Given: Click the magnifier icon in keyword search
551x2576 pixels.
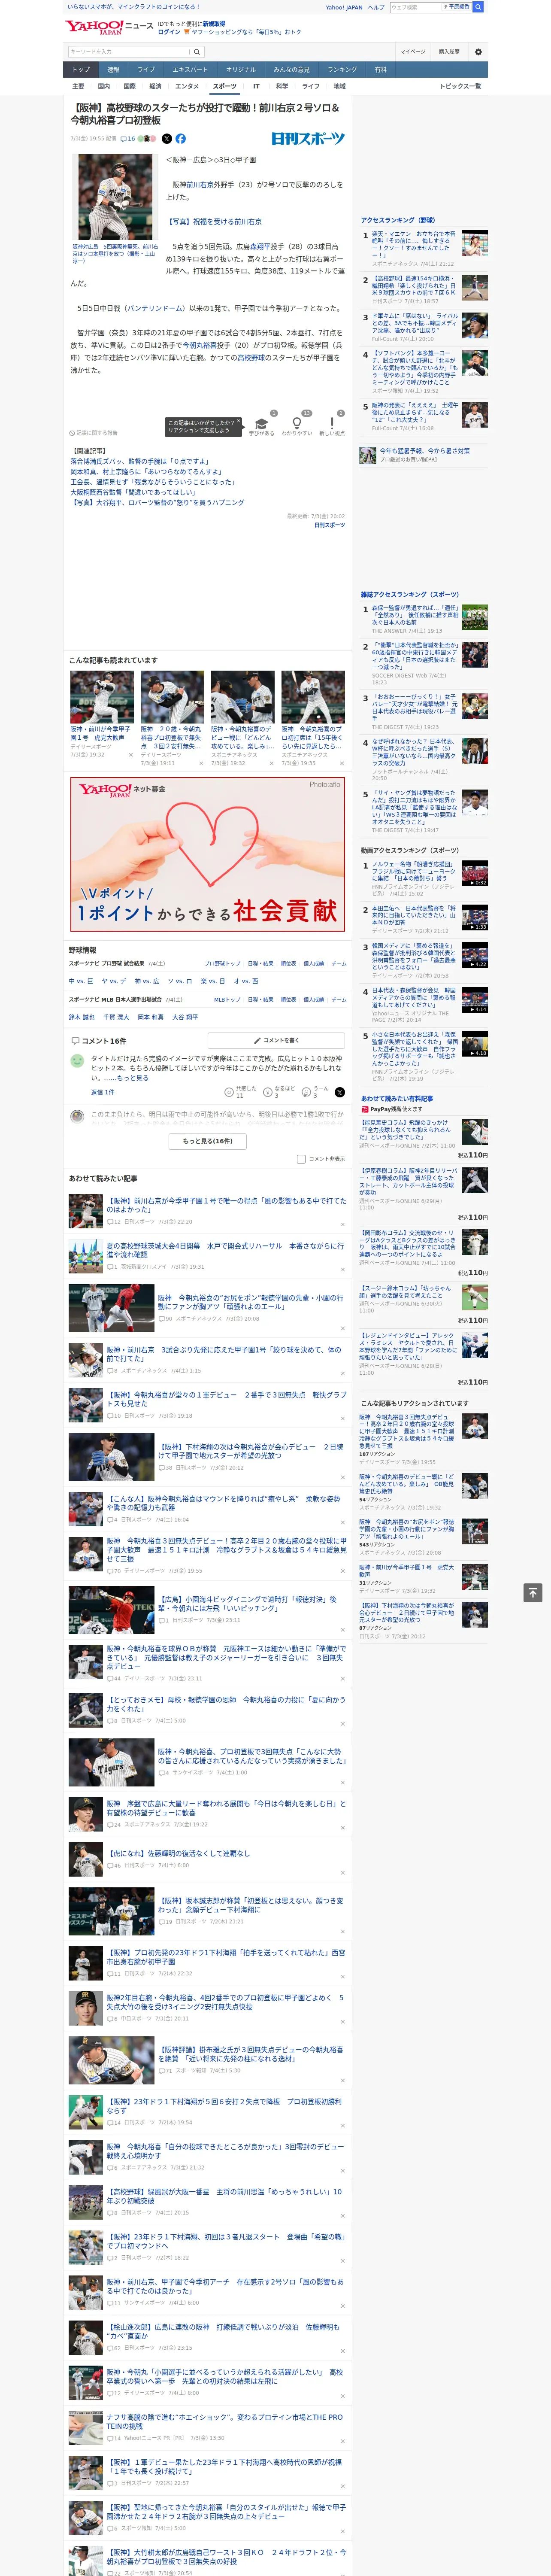Looking at the screenshot, I should pos(197,52).
